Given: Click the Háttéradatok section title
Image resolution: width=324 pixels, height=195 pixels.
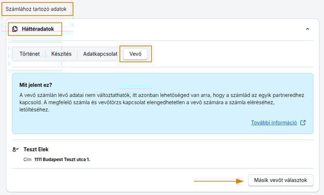Looking at the screenshot, I should (38, 29).
